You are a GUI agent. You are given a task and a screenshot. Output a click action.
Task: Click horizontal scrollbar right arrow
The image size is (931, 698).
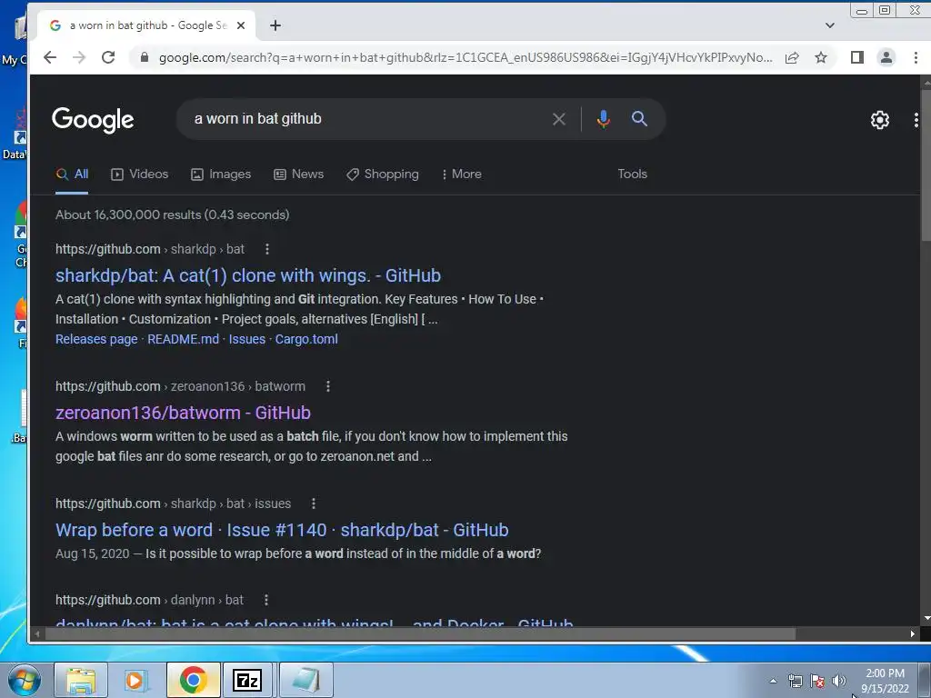point(913,633)
